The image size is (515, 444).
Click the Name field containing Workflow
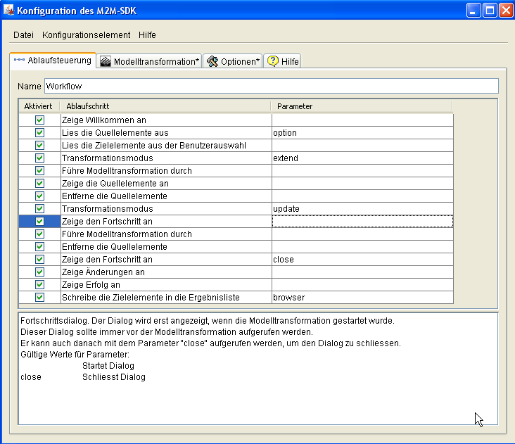coord(271,86)
